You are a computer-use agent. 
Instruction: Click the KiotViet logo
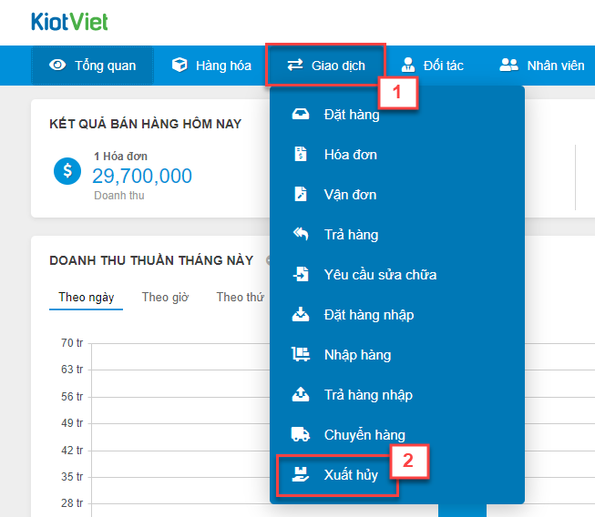tap(69, 20)
